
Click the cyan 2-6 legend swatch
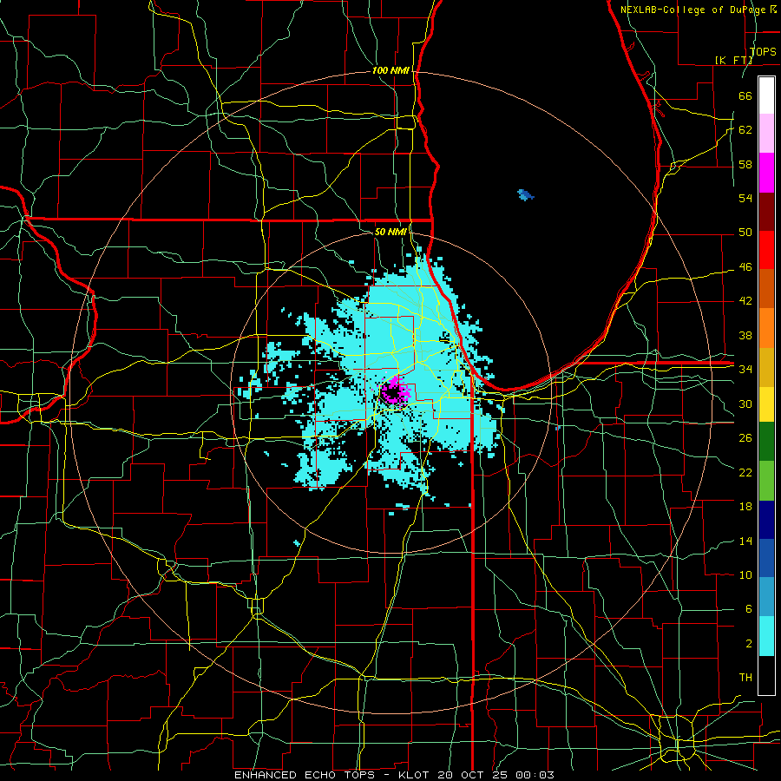pyautogui.click(x=766, y=635)
